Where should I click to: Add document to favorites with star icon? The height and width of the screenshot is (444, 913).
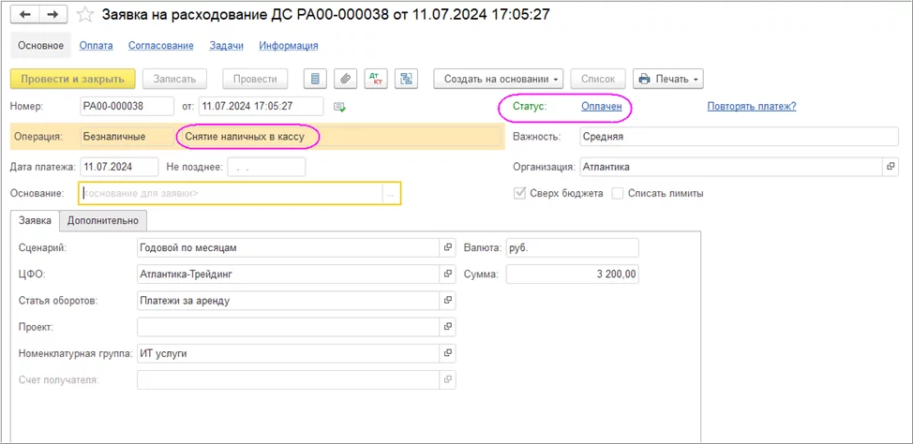tap(84, 15)
